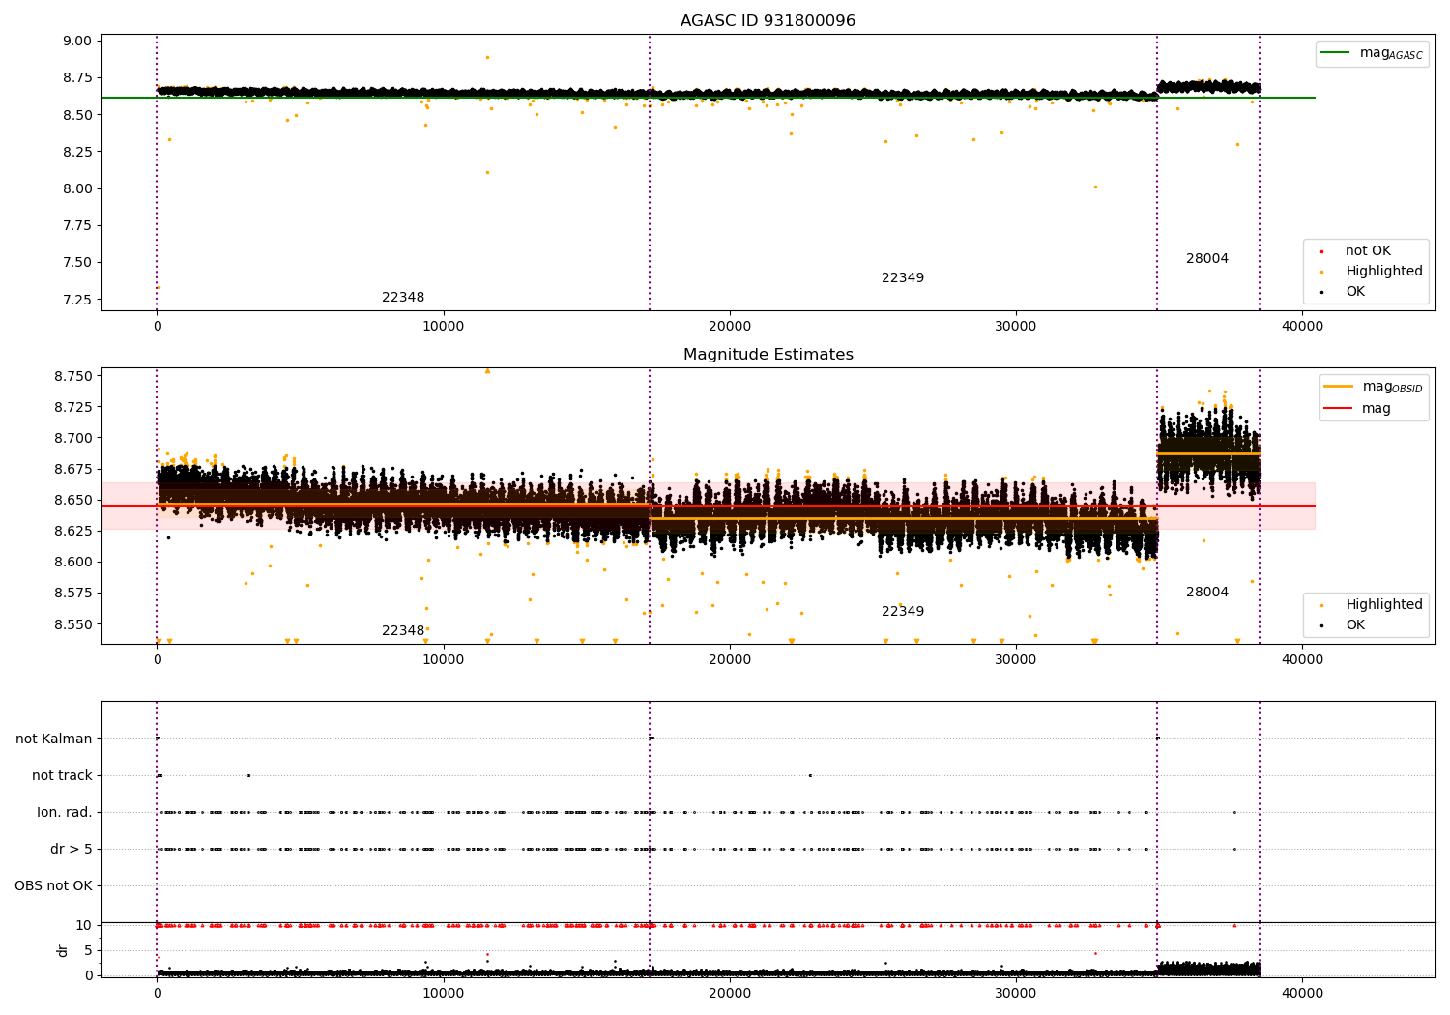Image resolution: width=1450 pixels, height=1015 pixels.
Task: Click the orange outlier point near 8.88 magnitude
Action: (487, 57)
